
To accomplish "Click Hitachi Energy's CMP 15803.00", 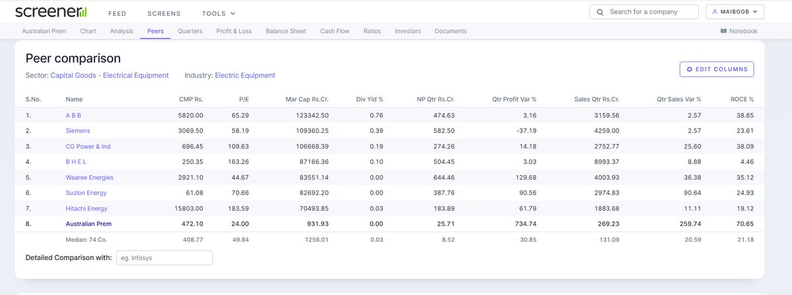I will click(189, 209).
